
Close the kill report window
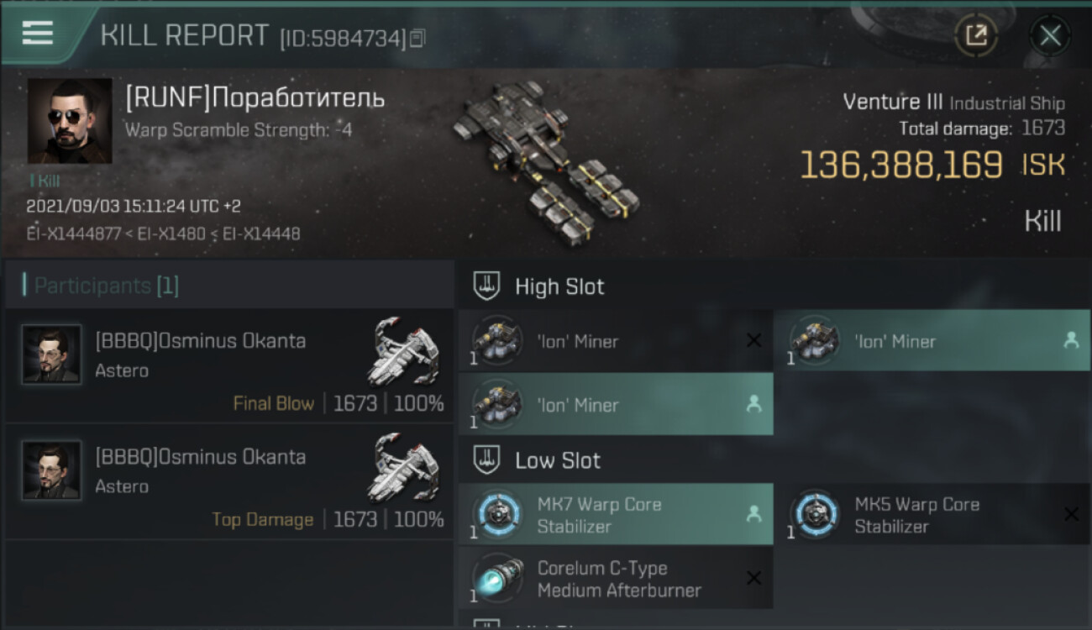click(x=1050, y=35)
